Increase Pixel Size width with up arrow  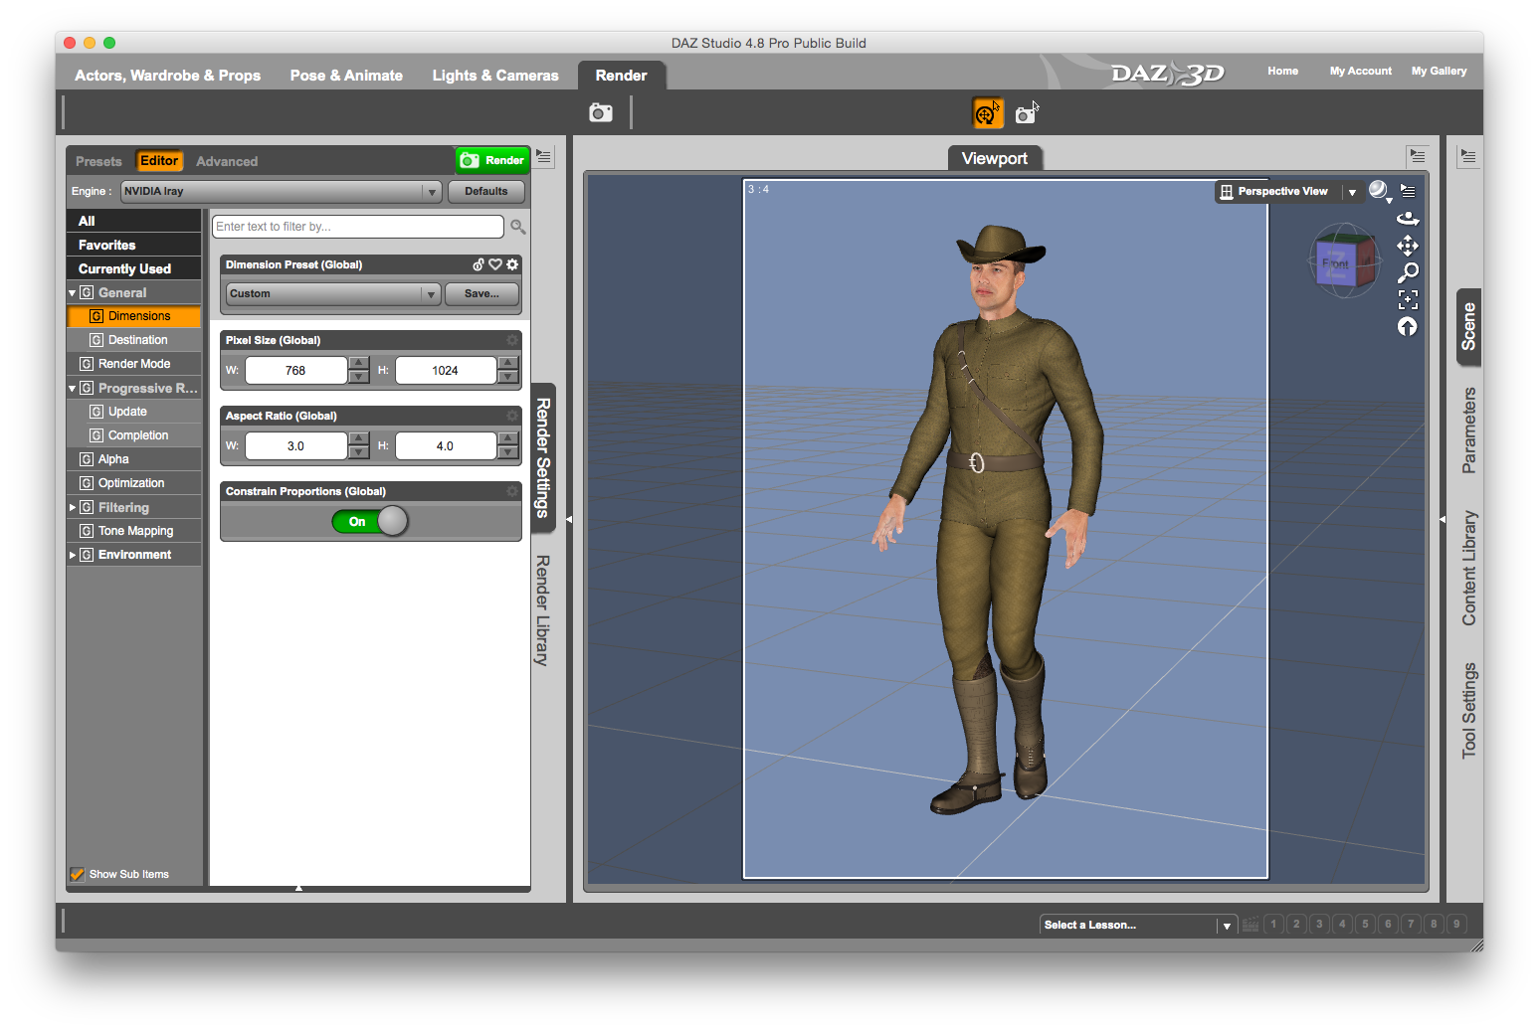coord(359,363)
